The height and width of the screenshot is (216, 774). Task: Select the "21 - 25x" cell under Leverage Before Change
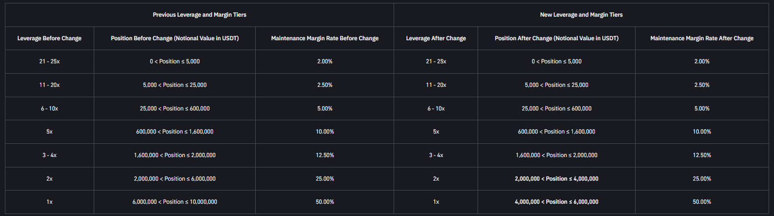50,61
